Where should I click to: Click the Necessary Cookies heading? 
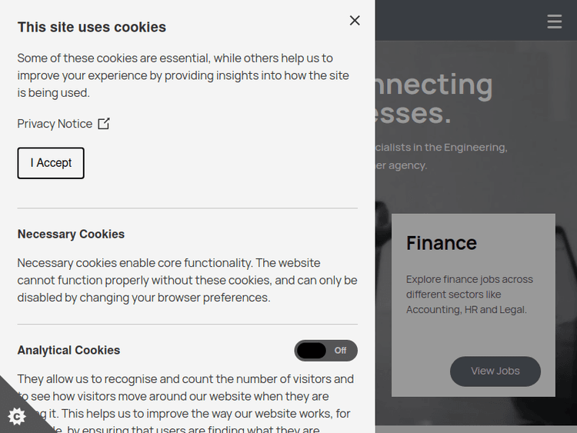click(x=71, y=234)
